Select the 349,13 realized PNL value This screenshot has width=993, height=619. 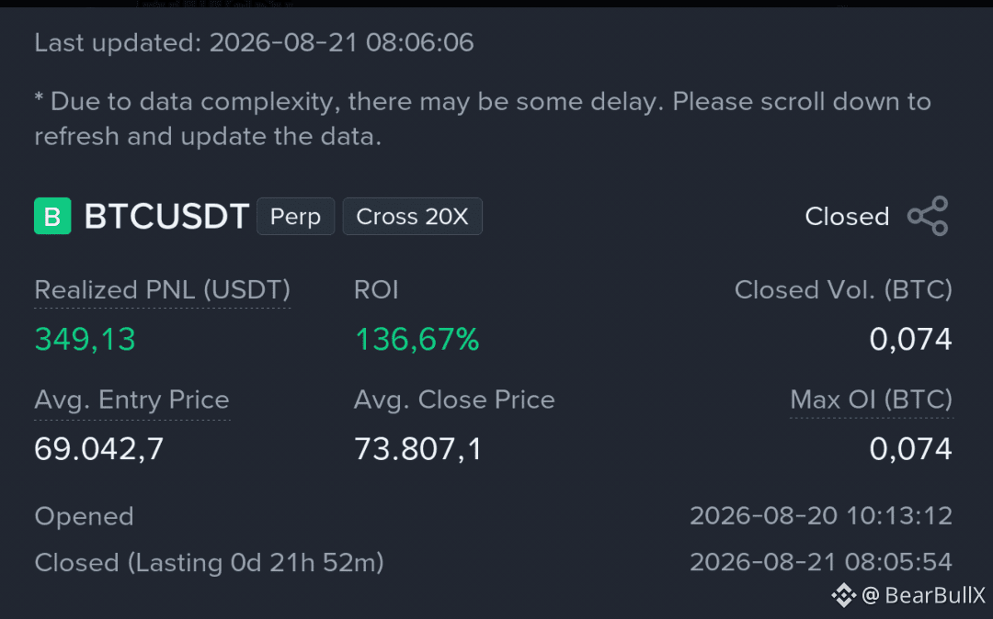pyautogui.click(x=85, y=339)
